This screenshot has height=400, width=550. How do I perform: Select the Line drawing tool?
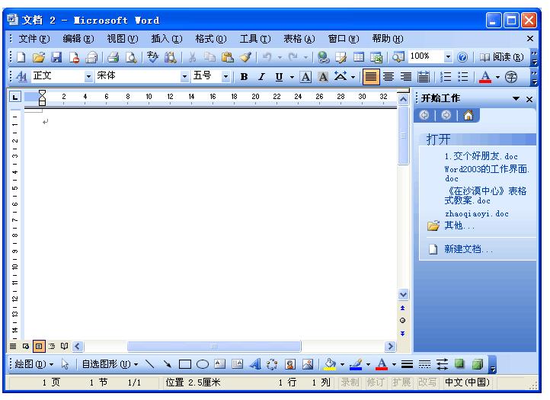[x=150, y=364]
